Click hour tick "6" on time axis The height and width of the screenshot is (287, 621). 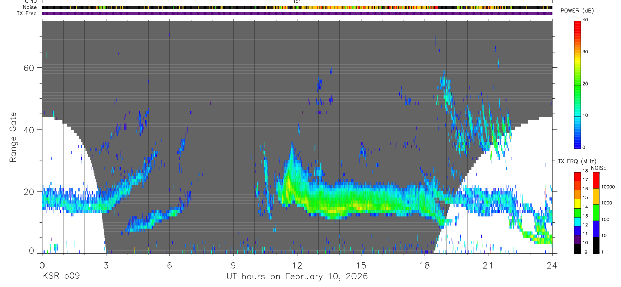[x=169, y=265]
